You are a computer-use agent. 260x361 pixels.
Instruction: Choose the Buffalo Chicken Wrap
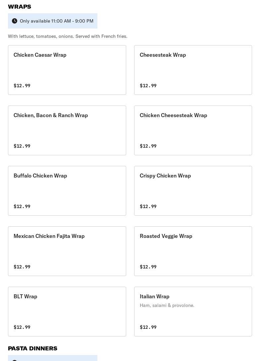[67, 191]
